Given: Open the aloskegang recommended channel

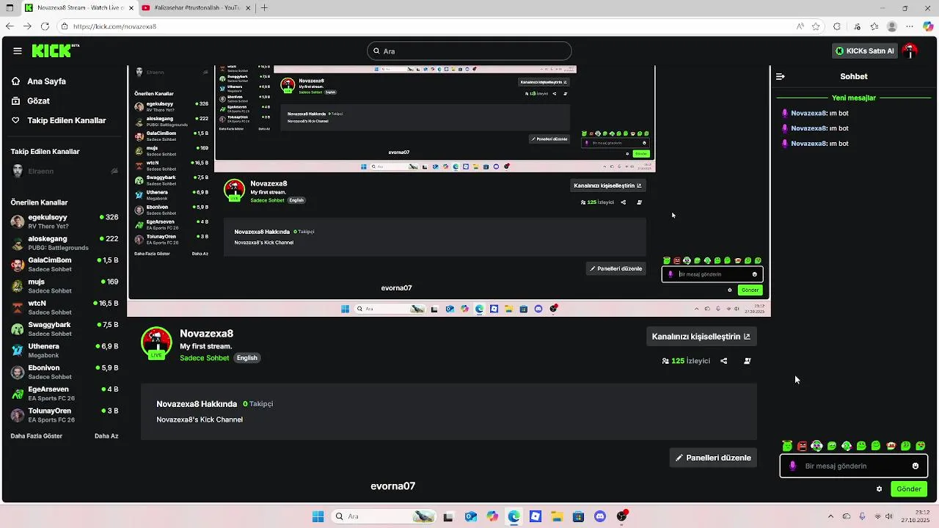Looking at the screenshot, I should click(65, 243).
